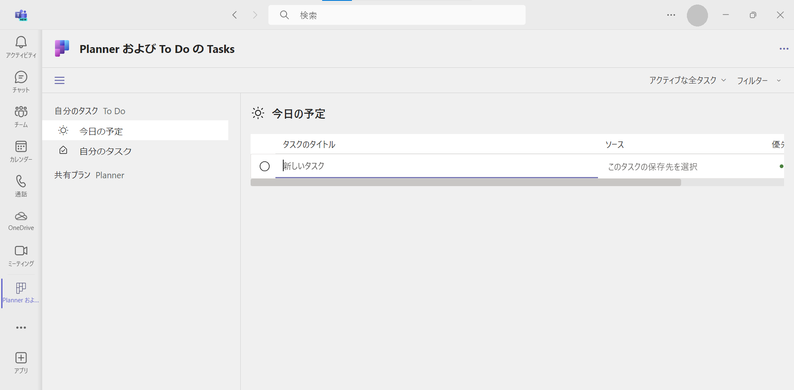Click the Teams logo icon
Image resolution: width=794 pixels, height=390 pixels.
point(21,15)
